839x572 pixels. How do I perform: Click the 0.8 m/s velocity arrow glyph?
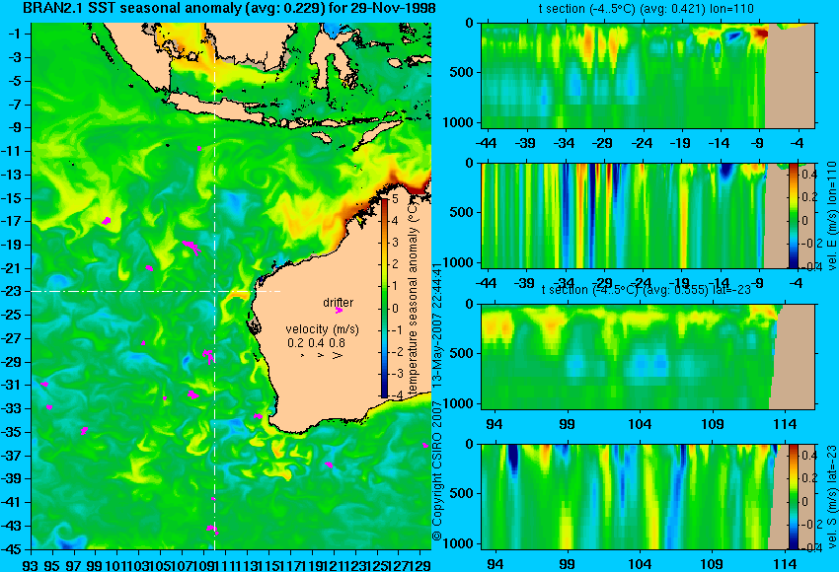coord(338,355)
